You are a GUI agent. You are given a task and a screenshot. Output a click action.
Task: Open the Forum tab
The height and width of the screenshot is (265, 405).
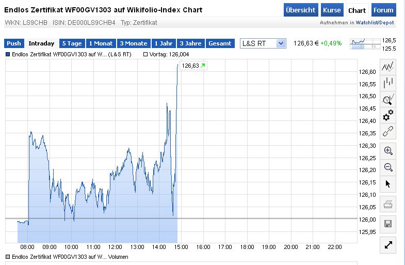point(383,10)
